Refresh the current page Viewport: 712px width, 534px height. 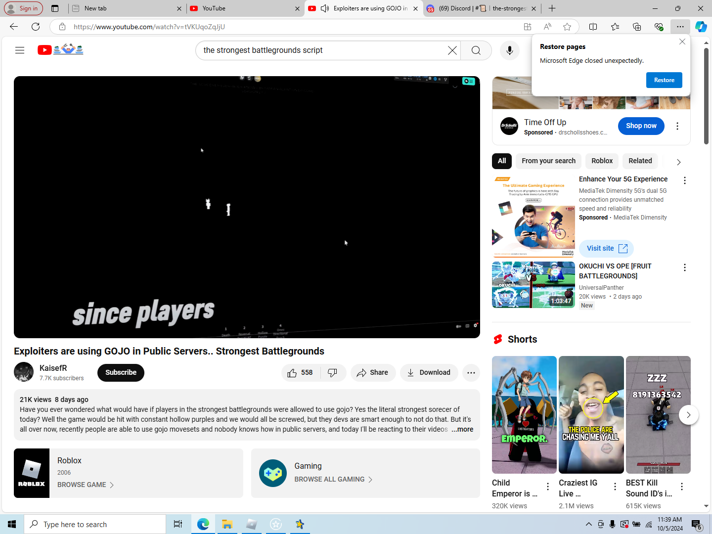click(36, 27)
